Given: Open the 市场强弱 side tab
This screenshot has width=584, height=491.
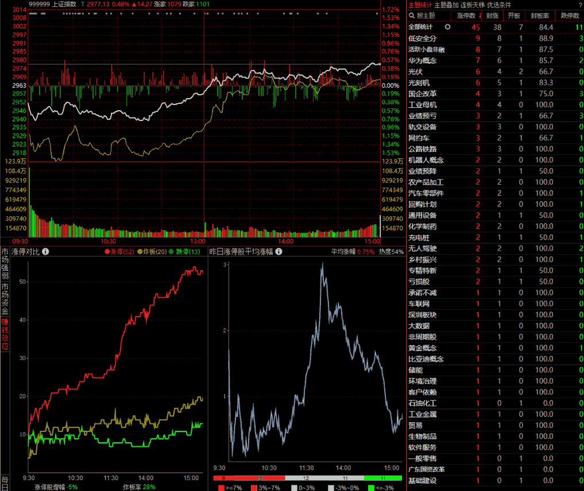Looking at the screenshot, I should tap(5, 263).
